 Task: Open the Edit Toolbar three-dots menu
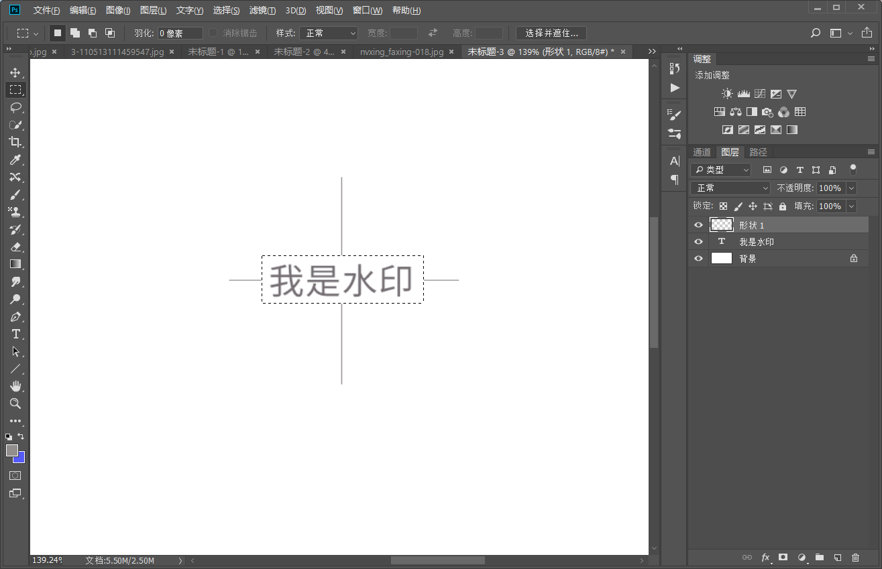[15, 421]
